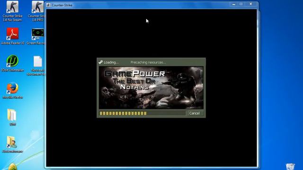Viewport: 303px width, 170px height.
Task: Click the GamePower loading banner image
Action: coord(151,88)
